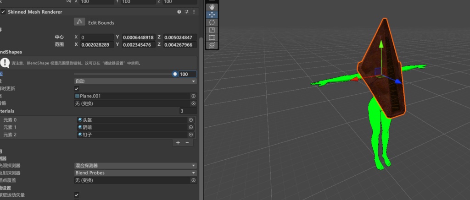Open the quality dropdown set to 自动
Viewport: 470px width, 200px height.
pos(135,81)
